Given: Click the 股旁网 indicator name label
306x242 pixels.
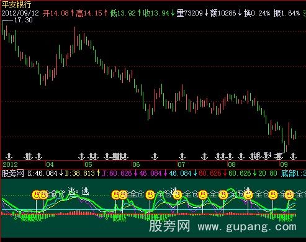Looking at the screenshot, I should (13, 173).
